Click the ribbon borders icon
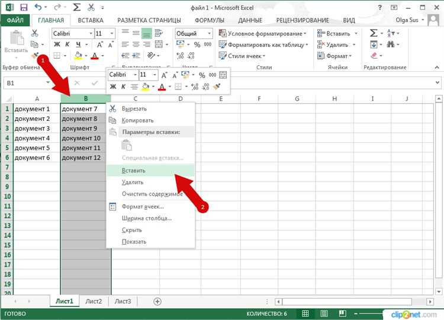Screen dimensions: 444x320 click(57, 56)
